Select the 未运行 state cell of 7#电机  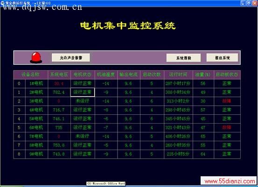coord(83,136)
